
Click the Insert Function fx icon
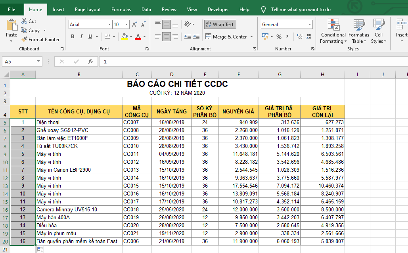point(90,61)
